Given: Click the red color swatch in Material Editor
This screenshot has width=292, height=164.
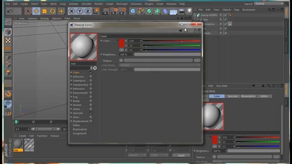Looking at the screenshot, I should 122,43.
